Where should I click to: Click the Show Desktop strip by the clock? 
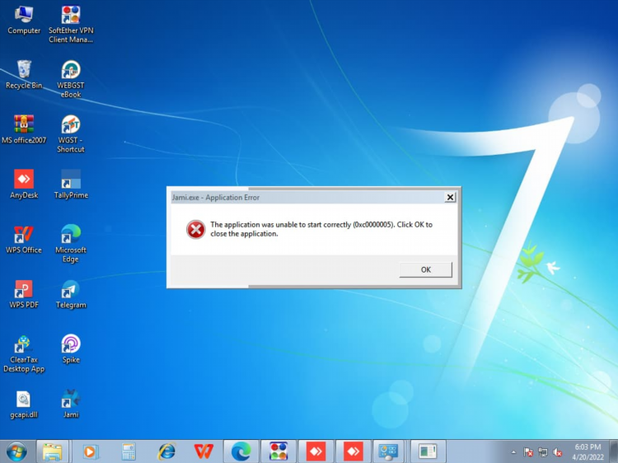614,451
